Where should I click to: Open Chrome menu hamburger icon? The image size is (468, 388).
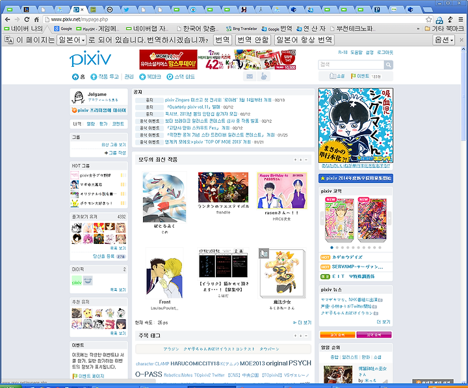click(461, 19)
